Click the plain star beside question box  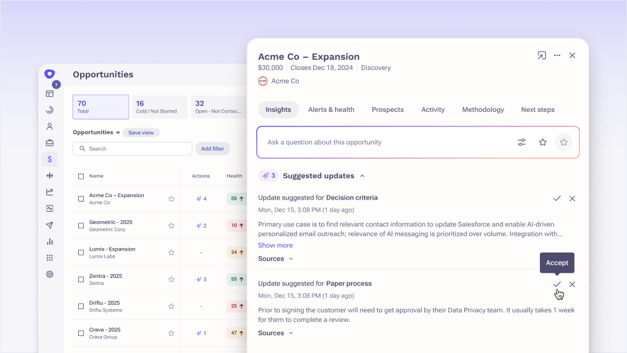point(542,142)
